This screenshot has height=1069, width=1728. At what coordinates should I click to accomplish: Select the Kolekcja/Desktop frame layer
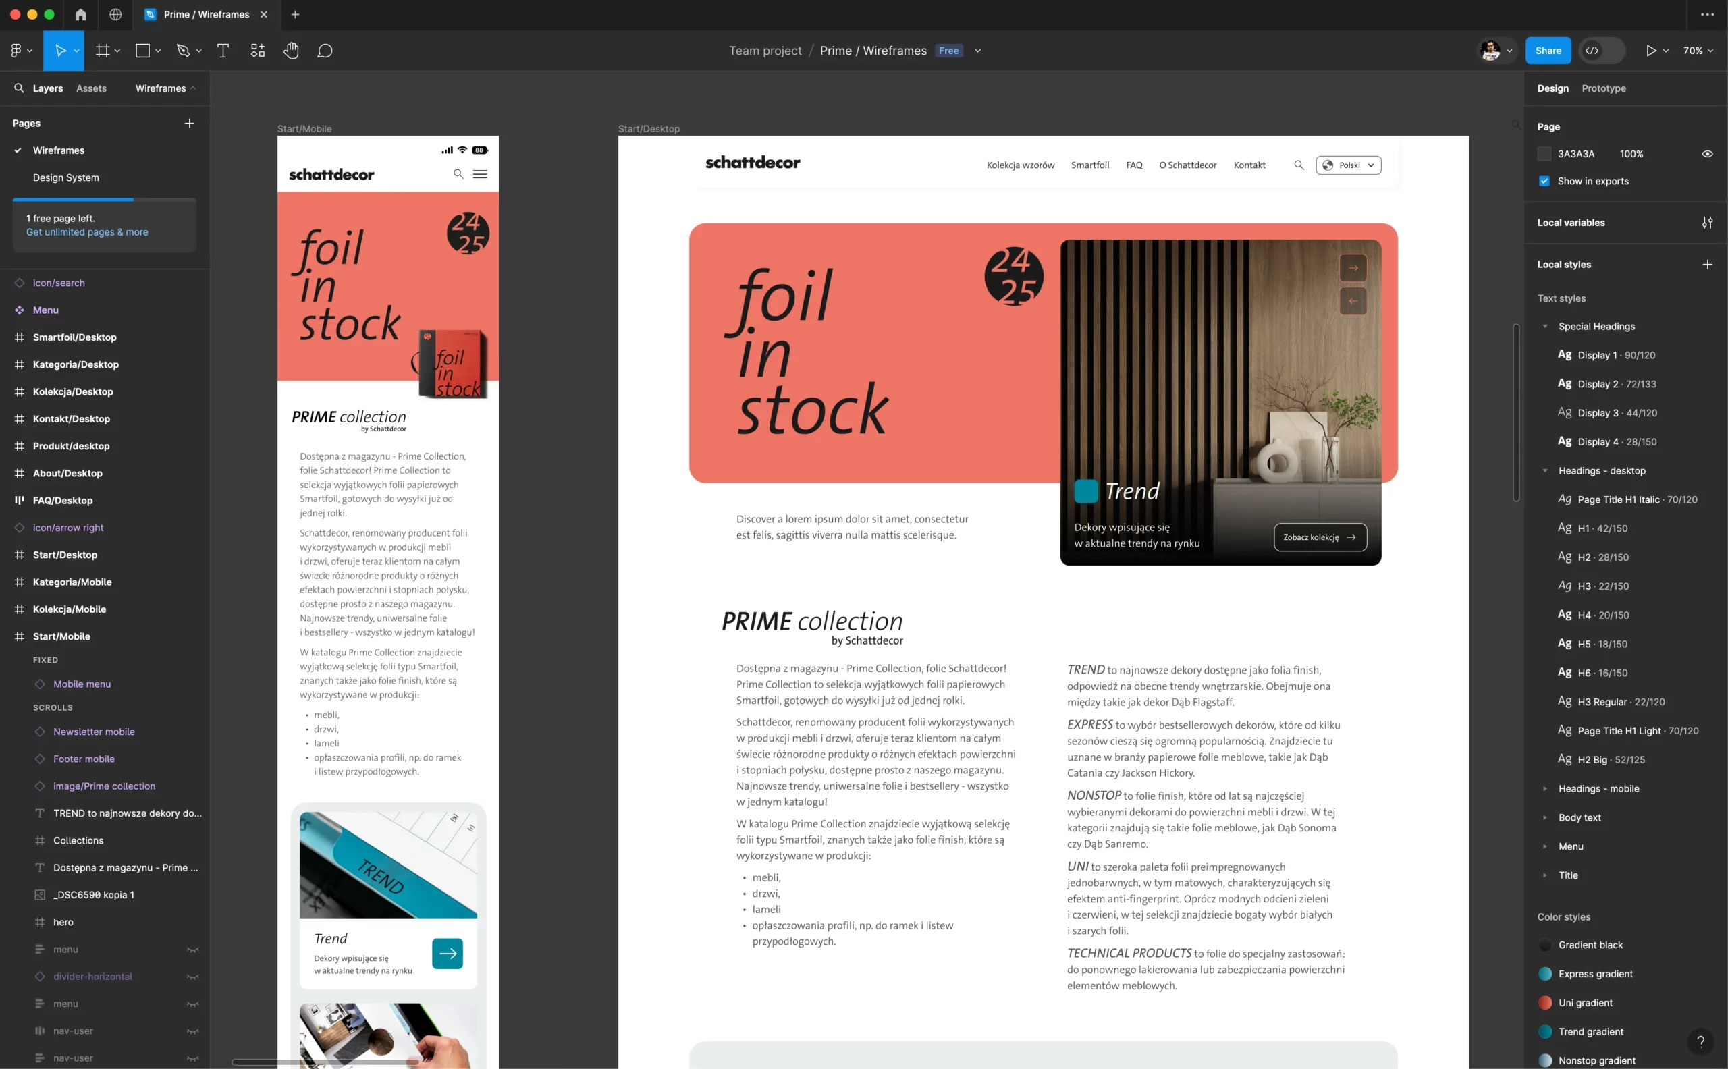[x=73, y=391]
